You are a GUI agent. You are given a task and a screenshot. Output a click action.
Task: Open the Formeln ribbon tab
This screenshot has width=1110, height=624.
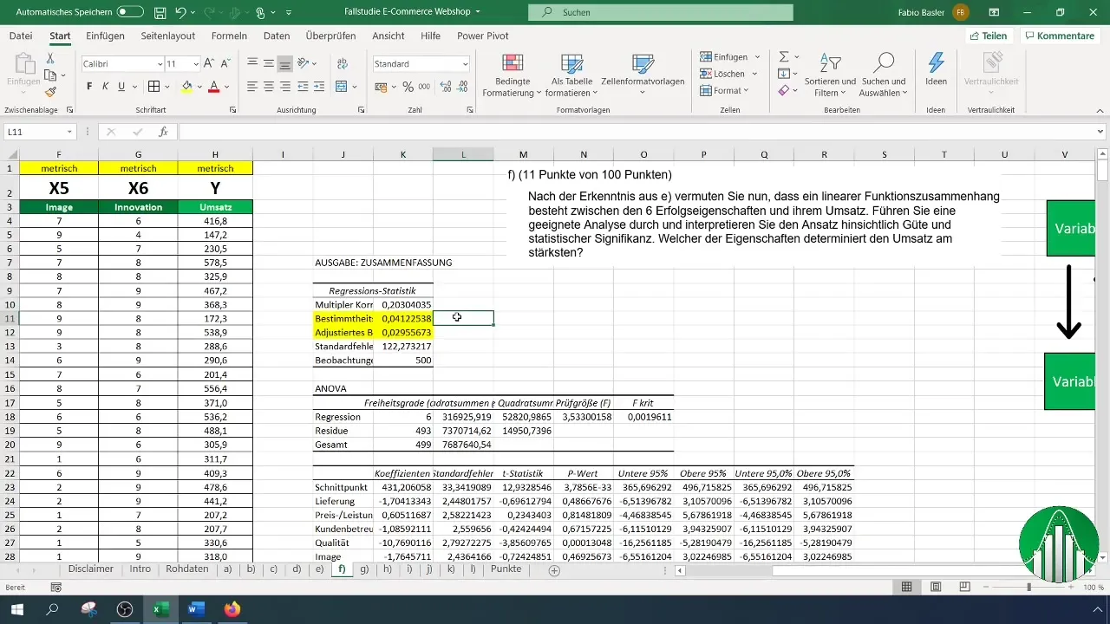tap(229, 36)
